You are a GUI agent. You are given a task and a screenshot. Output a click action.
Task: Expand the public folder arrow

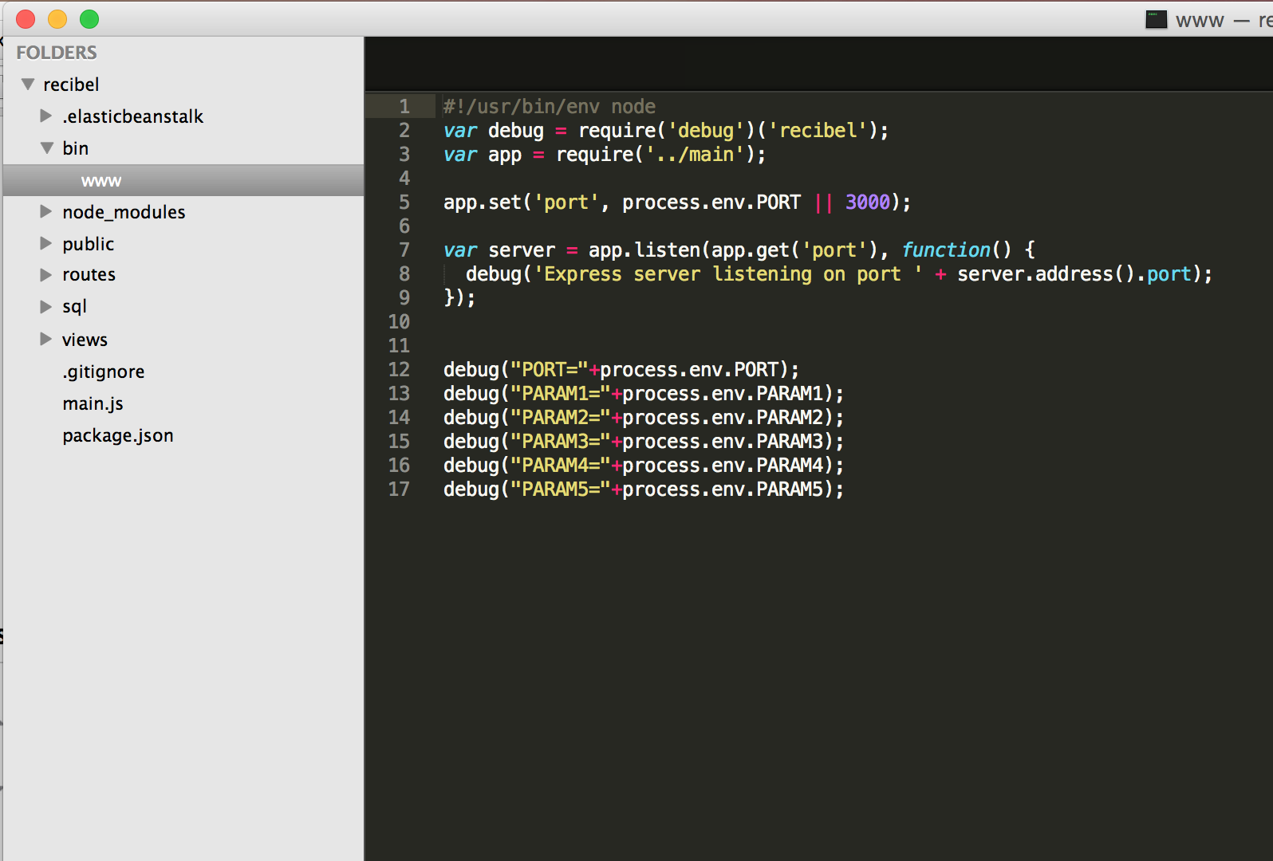pos(46,243)
